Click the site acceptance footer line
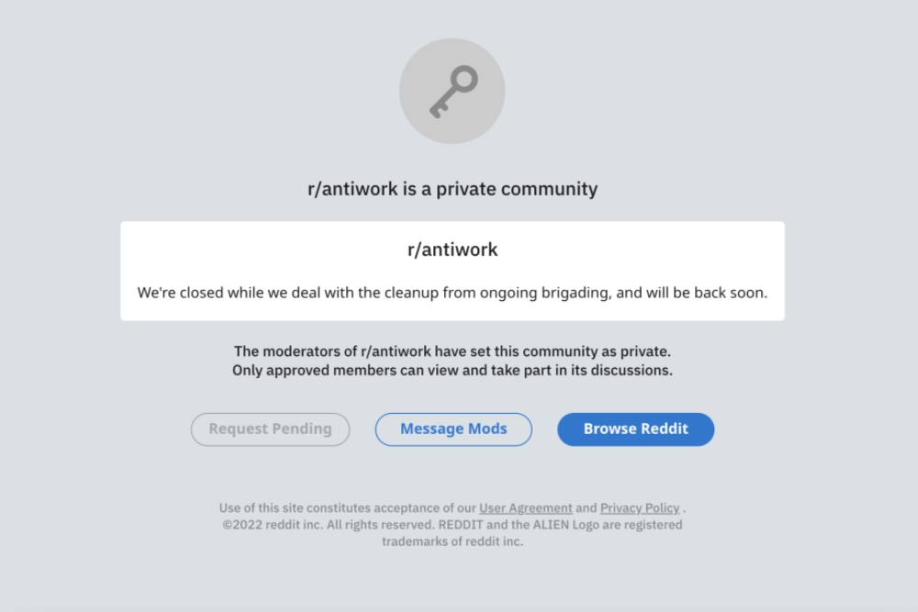Viewport: 918px width, 612px height. pyautogui.click(x=453, y=507)
